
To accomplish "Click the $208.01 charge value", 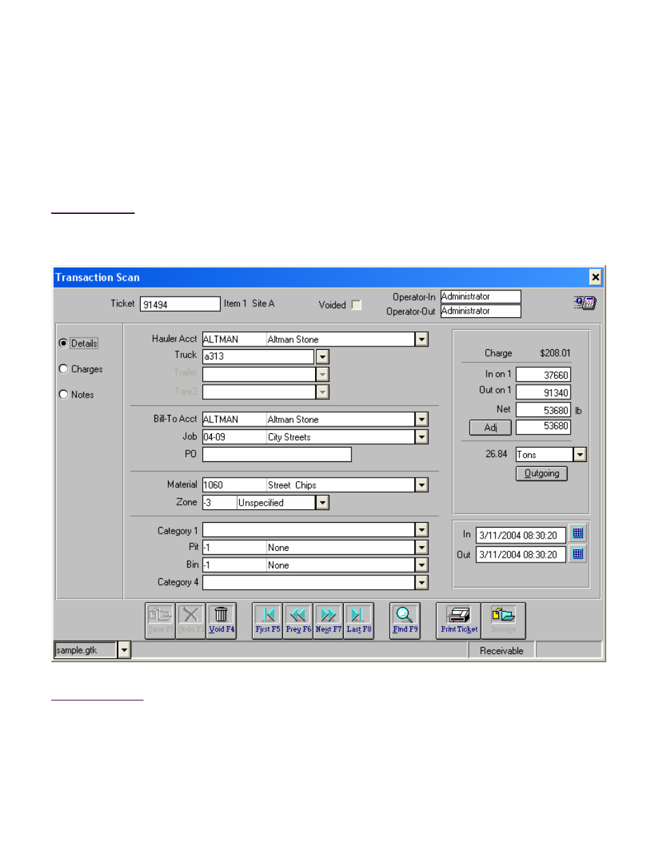I will point(555,353).
